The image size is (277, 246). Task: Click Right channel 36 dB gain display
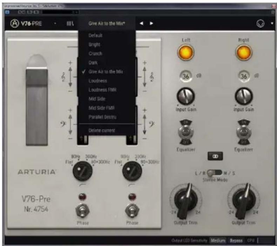[x=244, y=76]
